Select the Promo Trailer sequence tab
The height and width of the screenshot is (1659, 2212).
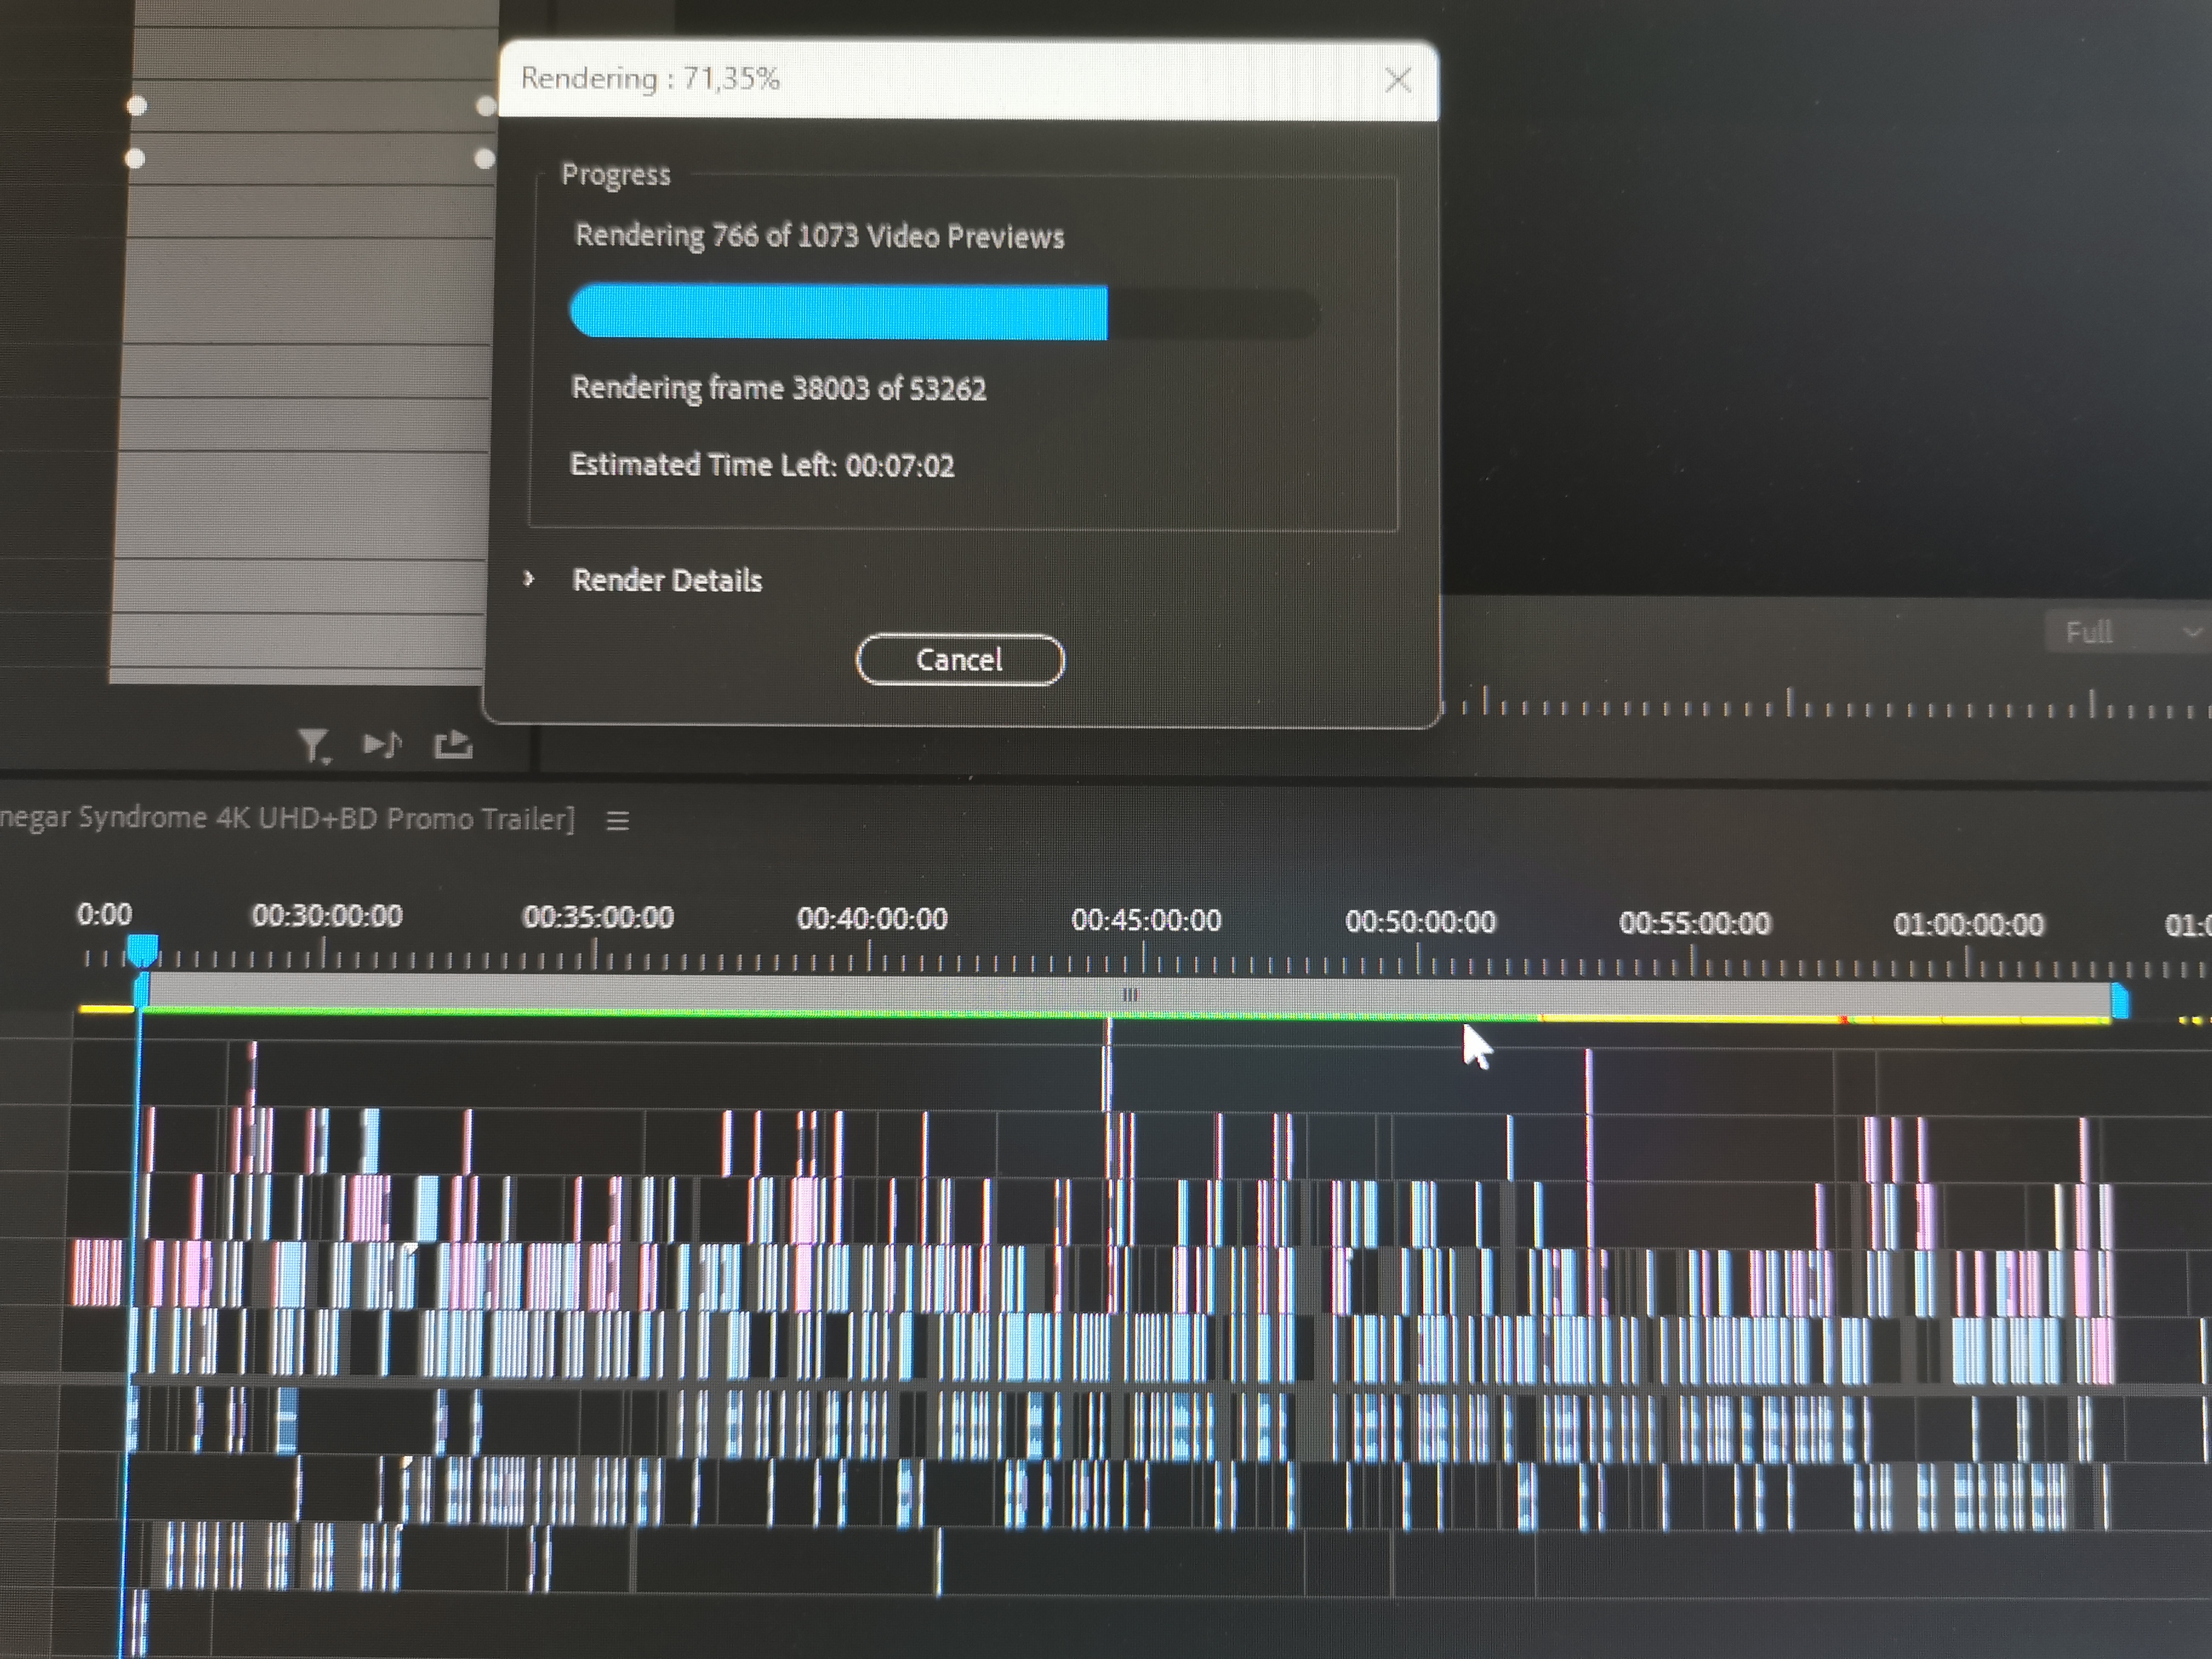(287, 818)
